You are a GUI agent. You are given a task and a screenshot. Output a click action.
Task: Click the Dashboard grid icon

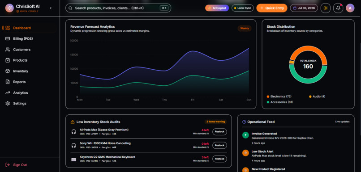[8, 28]
